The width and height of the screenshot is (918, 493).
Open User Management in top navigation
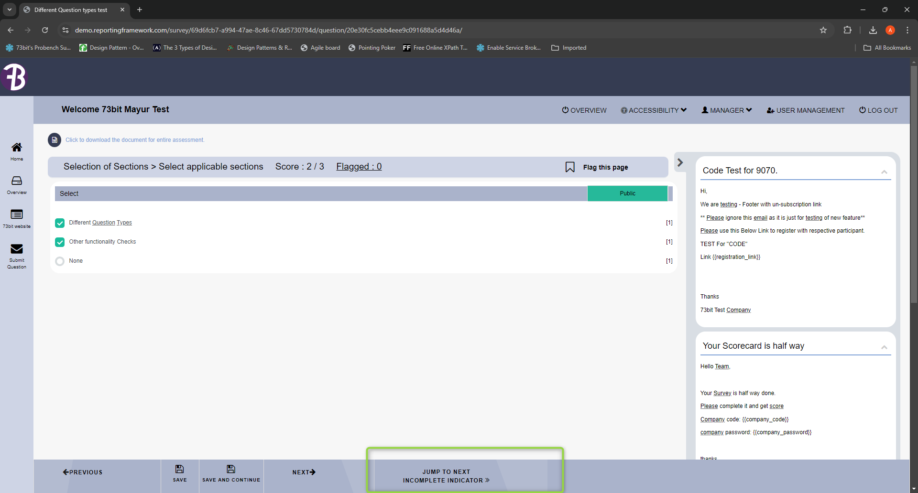[806, 110]
